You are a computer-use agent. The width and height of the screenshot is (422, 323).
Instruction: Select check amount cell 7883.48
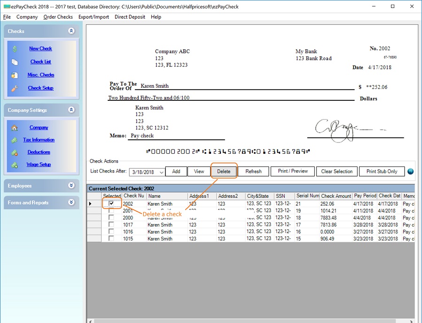(x=336, y=218)
